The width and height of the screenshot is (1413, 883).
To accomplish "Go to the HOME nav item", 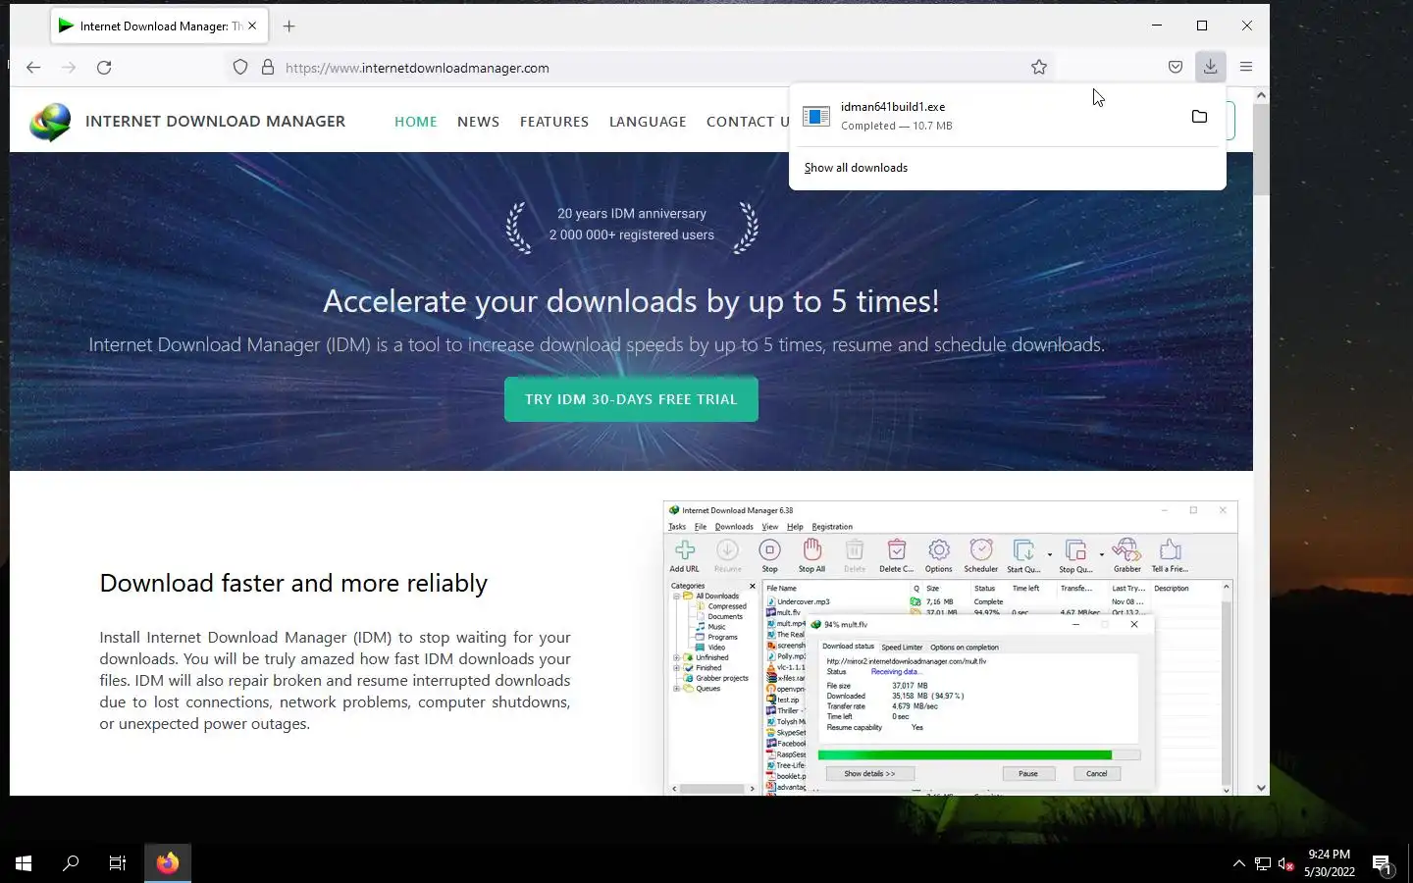I will coord(416,122).
